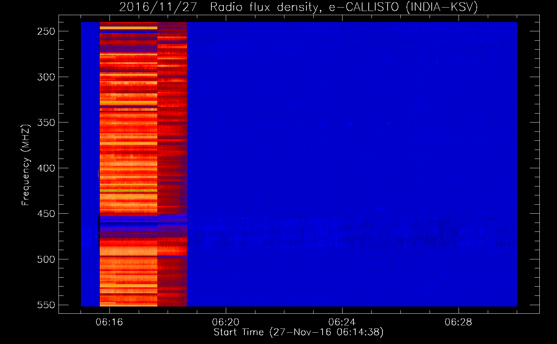Click the 06:20 time tick label
This screenshot has height=344, width=557.
(225, 322)
